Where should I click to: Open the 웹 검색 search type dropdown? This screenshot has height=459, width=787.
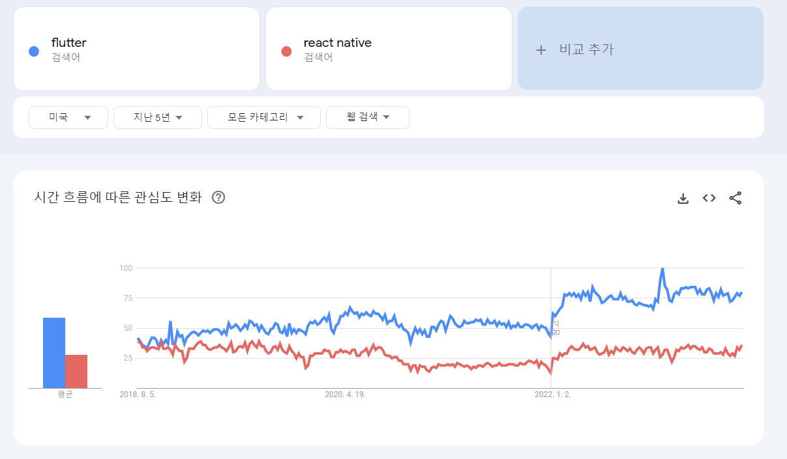click(x=368, y=117)
